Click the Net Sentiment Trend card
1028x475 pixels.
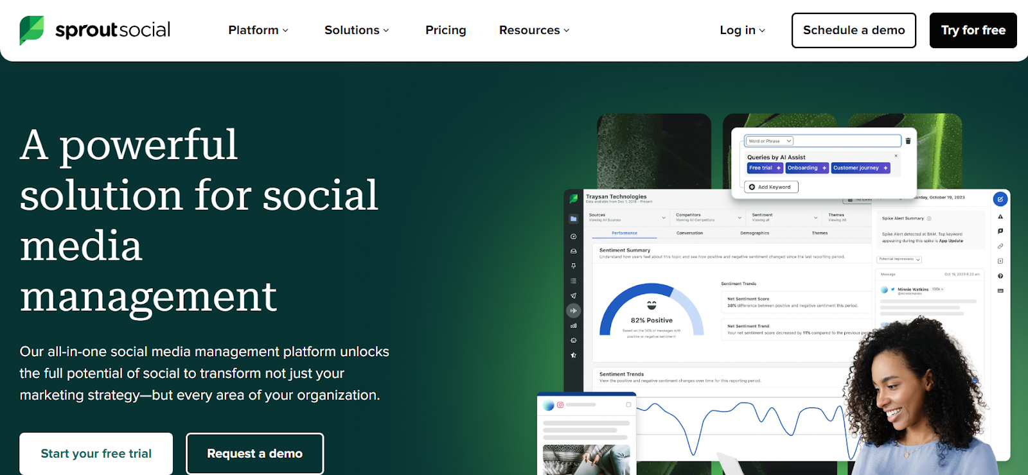point(795,329)
